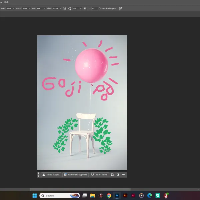Open Adobe Illustrator from the taskbar

(125, 195)
